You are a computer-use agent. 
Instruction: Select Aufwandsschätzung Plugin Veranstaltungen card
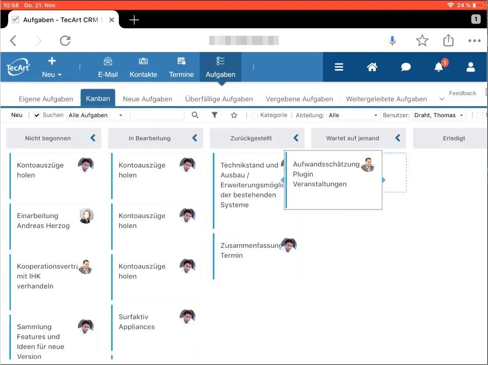(x=333, y=180)
